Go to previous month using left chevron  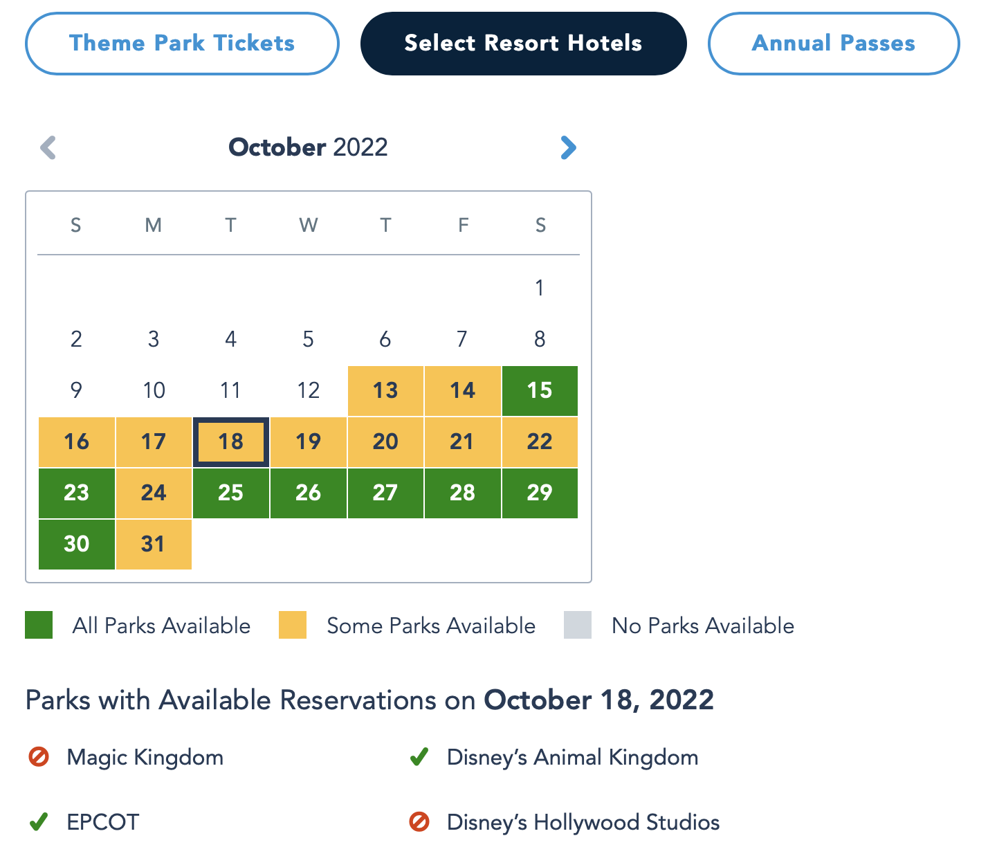click(x=48, y=147)
